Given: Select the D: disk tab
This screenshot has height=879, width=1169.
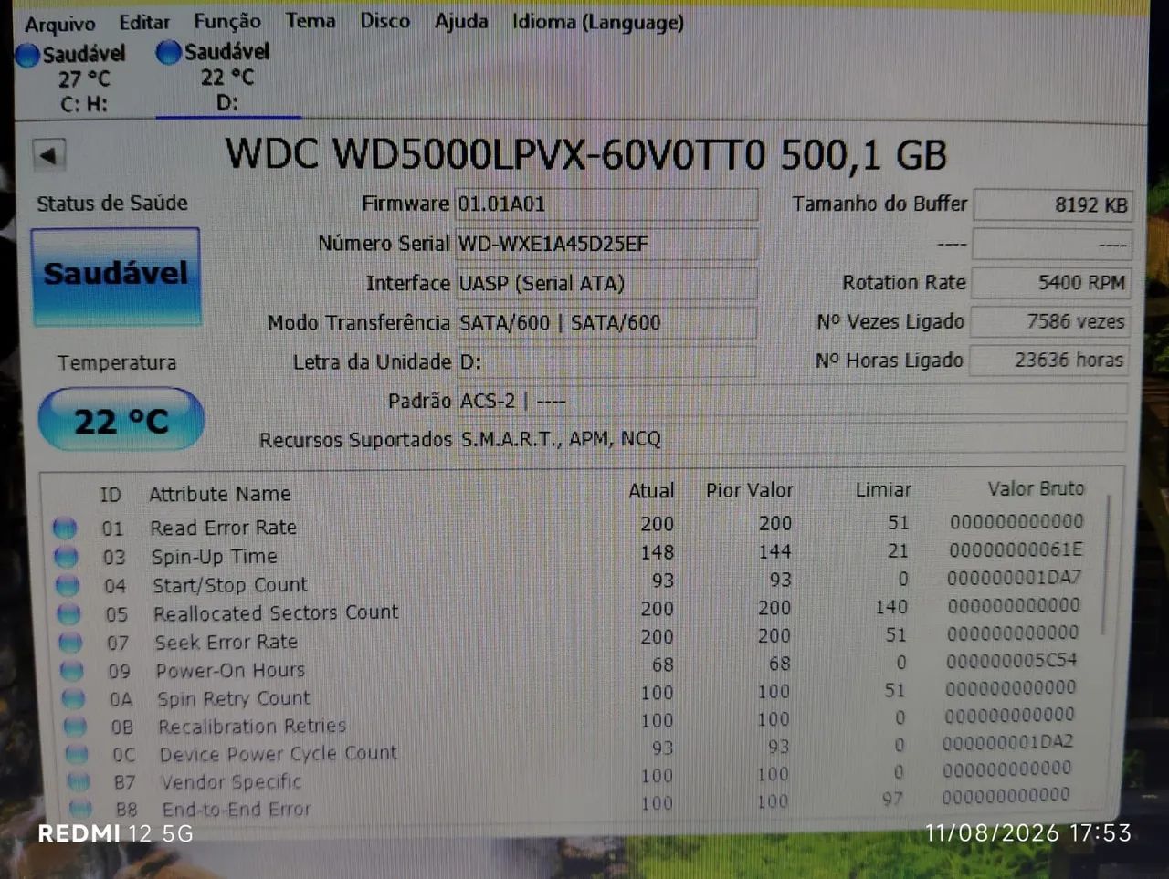Looking at the screenshot, I should coord(226,78).
